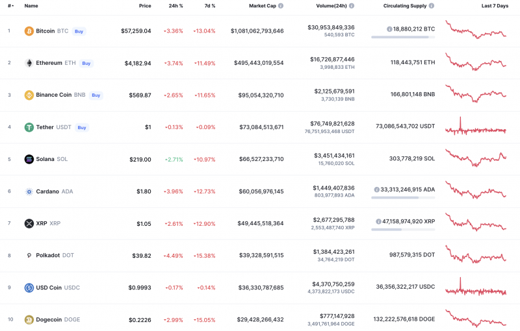Click the Bitcoin logo icon
This screenshot has height=331, width=520.
29,31
